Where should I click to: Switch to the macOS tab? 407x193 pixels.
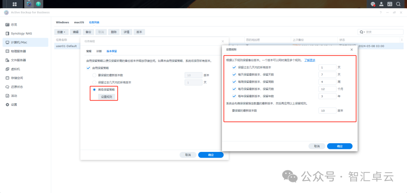click(x=79, y=22)
